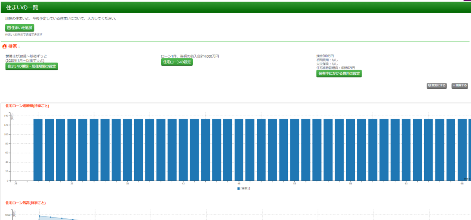471x220 pixels.
Task: Click the y-axis value 100 of the repayment chart
Action: coord(6,135)
